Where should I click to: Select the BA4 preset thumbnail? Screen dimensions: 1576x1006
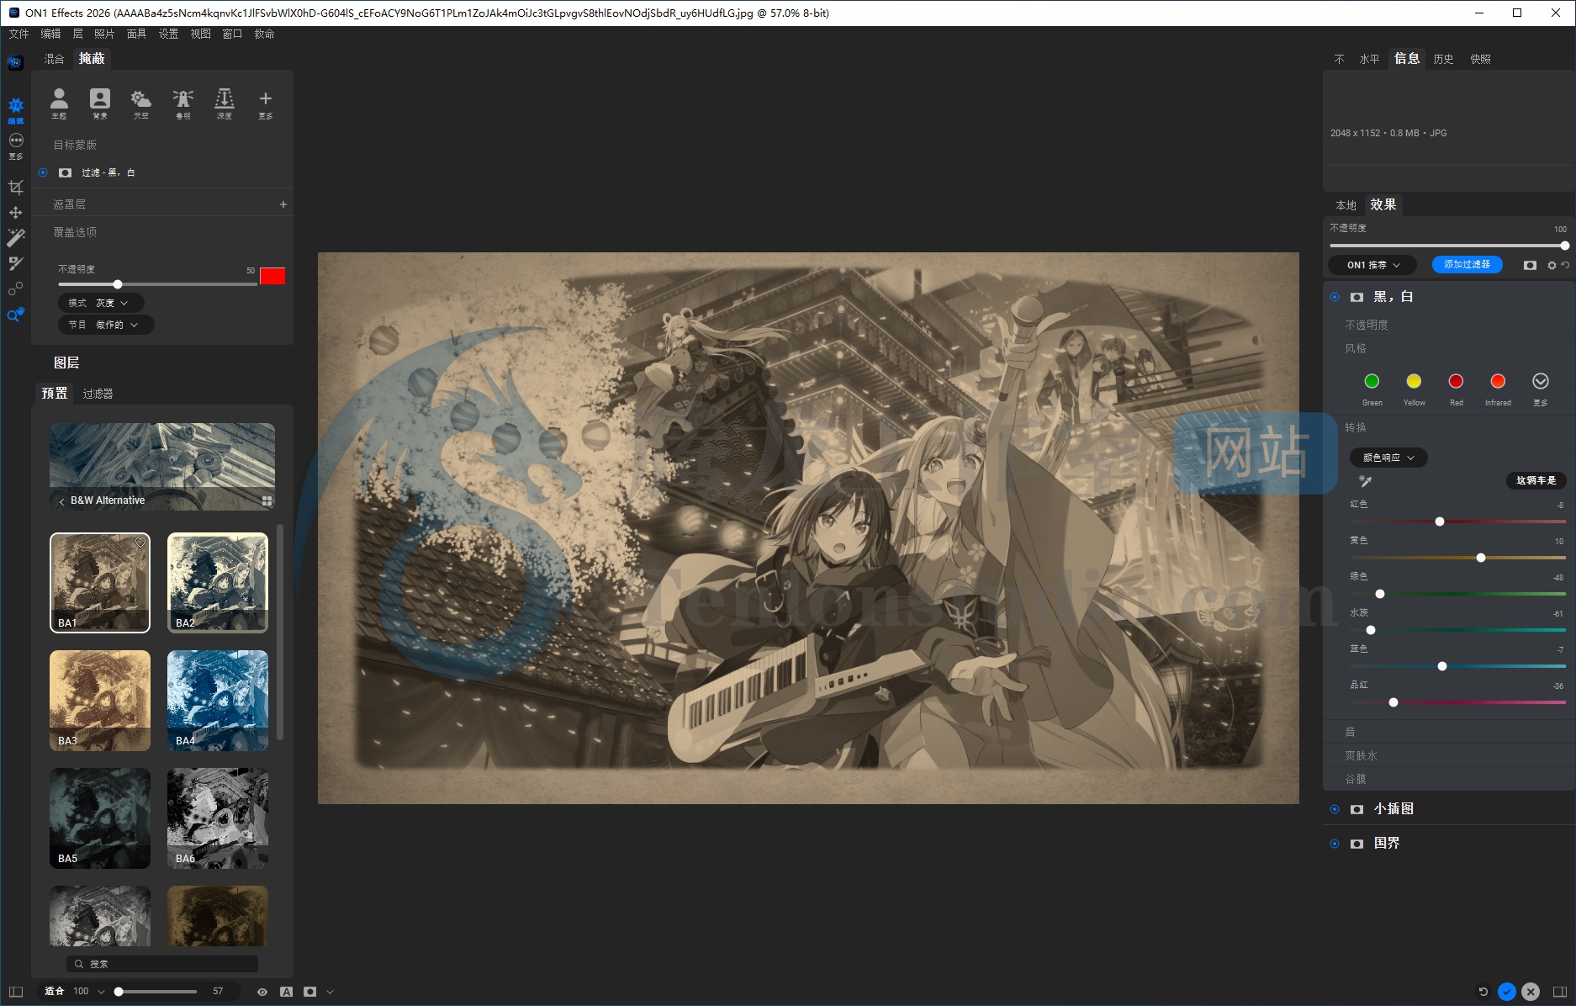pos(218,700)
